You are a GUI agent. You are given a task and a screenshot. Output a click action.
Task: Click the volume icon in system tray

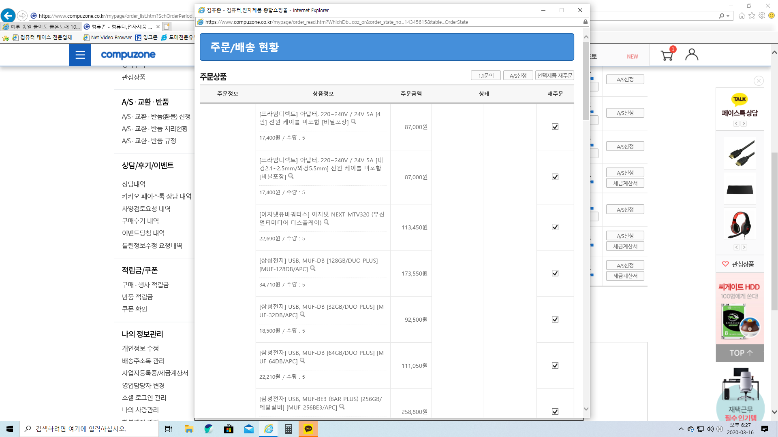(x=710, y=429)
